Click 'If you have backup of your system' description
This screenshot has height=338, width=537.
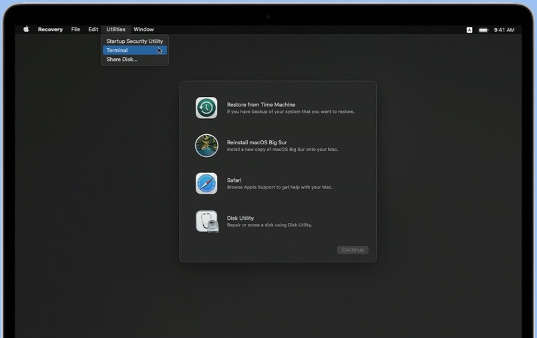291,112
